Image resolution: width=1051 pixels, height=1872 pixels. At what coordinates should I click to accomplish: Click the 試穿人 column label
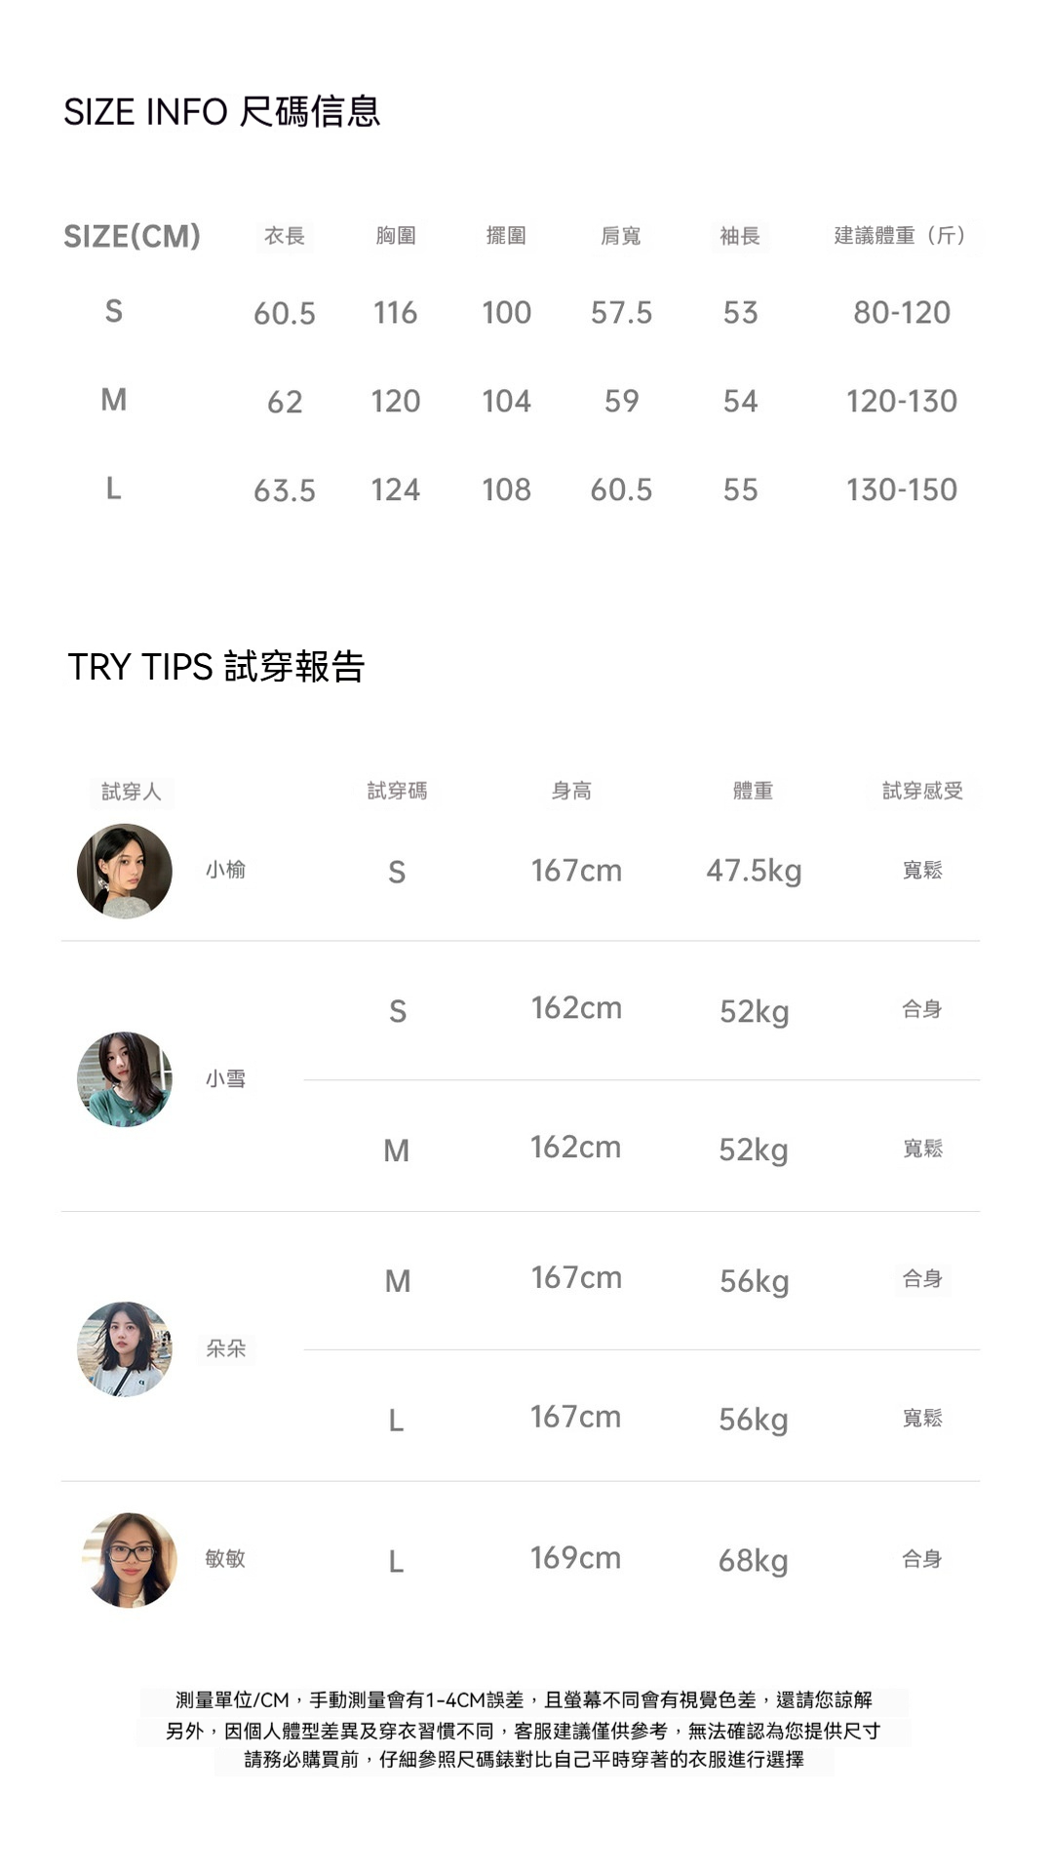pyautogui.click(x=132, y=792)
